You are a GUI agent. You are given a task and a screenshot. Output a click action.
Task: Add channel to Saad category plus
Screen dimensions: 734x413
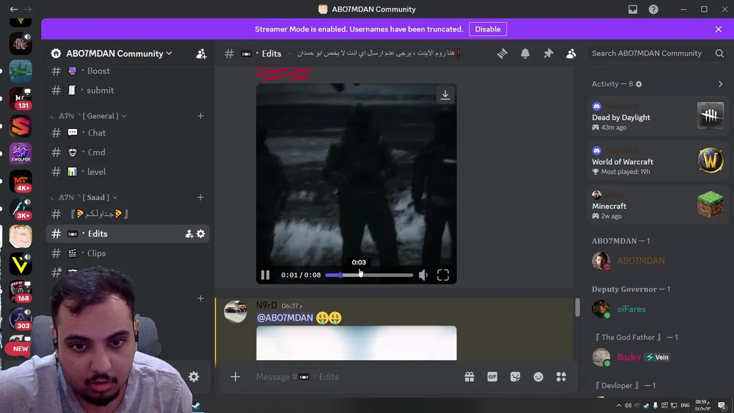201,197
